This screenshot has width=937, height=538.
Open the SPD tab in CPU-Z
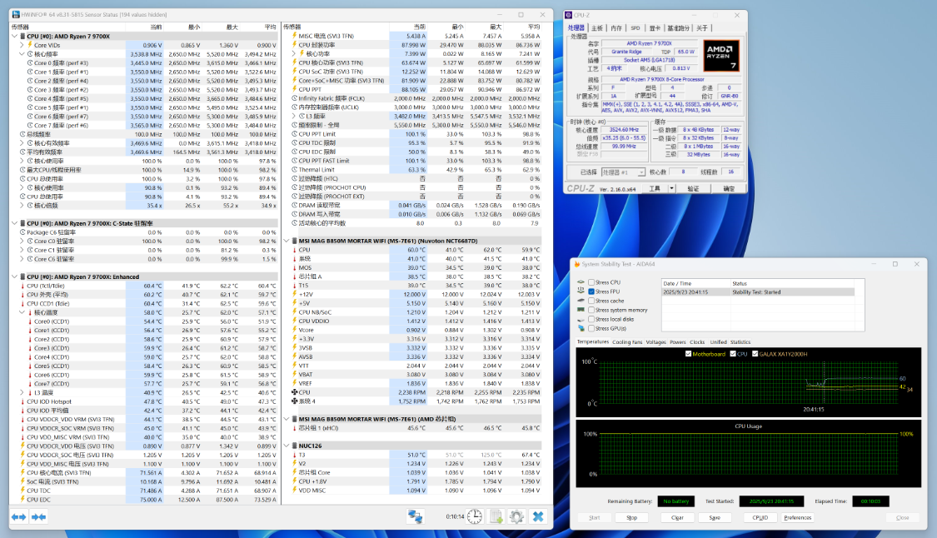635,27
